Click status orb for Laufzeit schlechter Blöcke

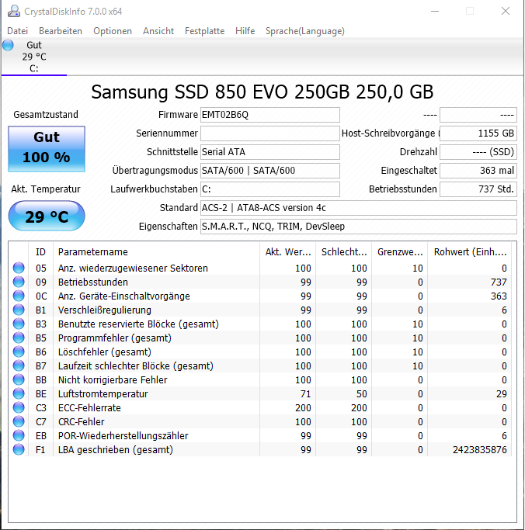[x=19, y=365]
